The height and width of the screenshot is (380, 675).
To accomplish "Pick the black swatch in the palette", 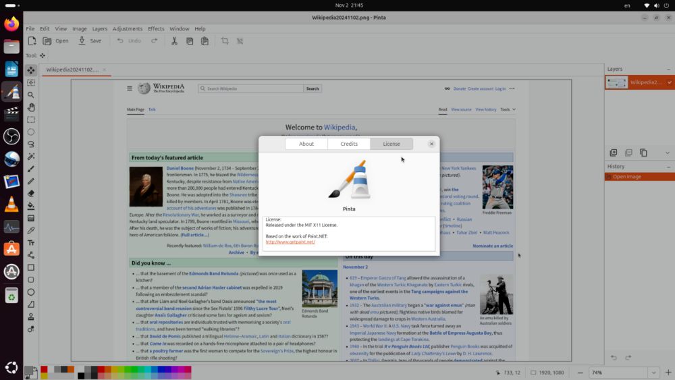I will 80,376.
